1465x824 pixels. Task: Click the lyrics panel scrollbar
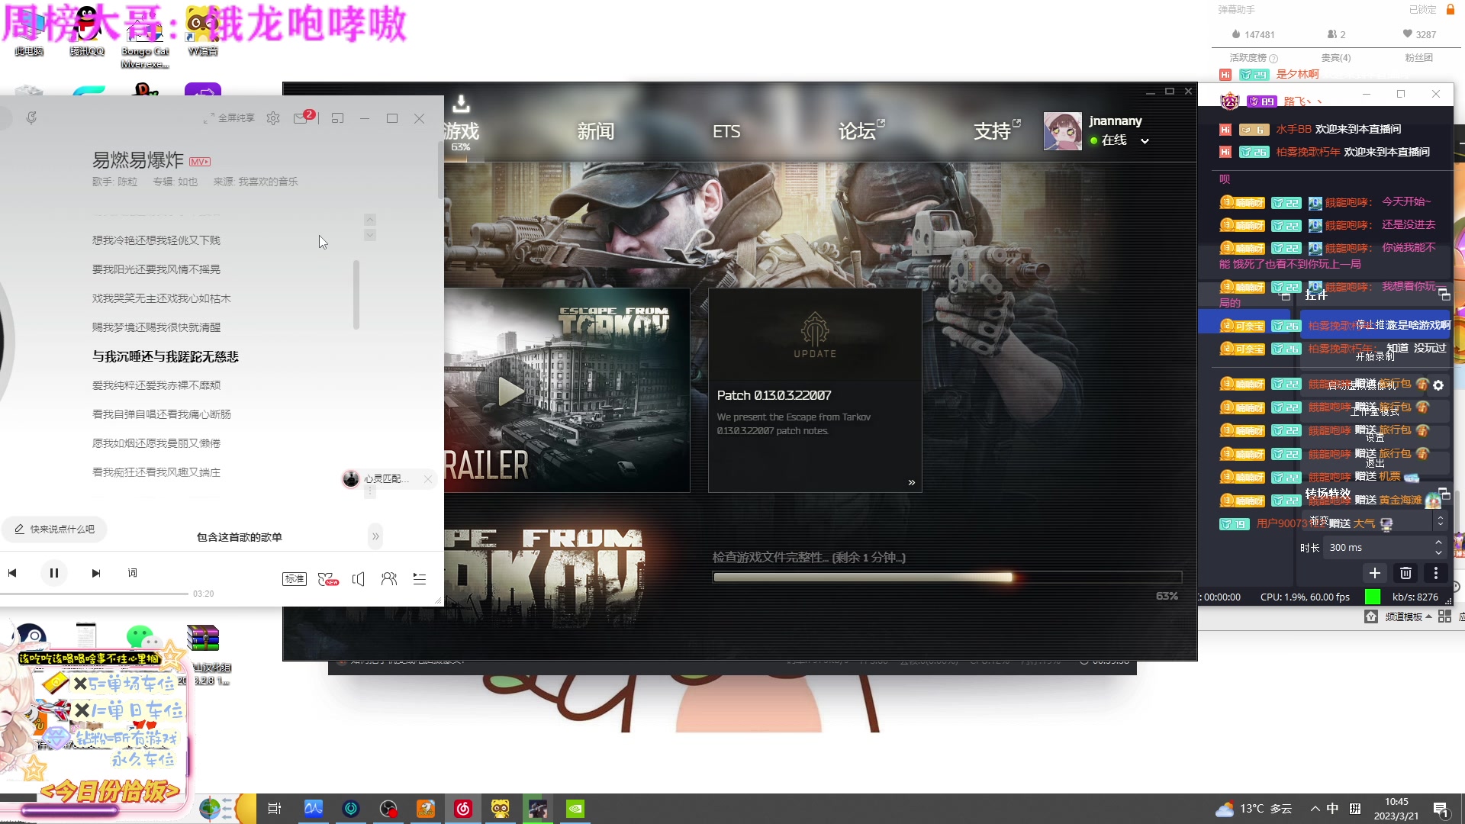pyautogui.click(x=356, y=295)
